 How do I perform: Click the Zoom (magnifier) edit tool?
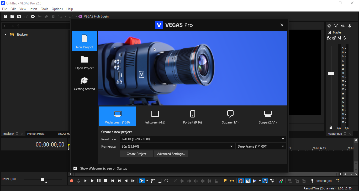[166, 181]
